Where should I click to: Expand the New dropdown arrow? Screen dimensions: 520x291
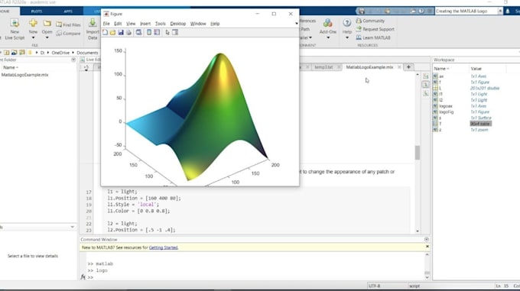click(33, 37)
